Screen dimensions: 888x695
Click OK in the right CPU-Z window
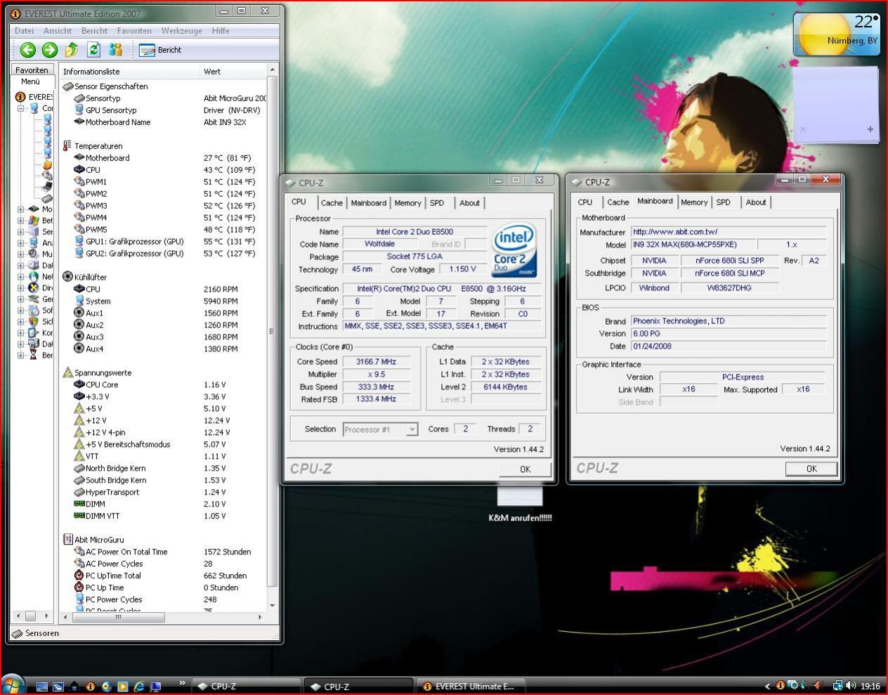[811, 469]
